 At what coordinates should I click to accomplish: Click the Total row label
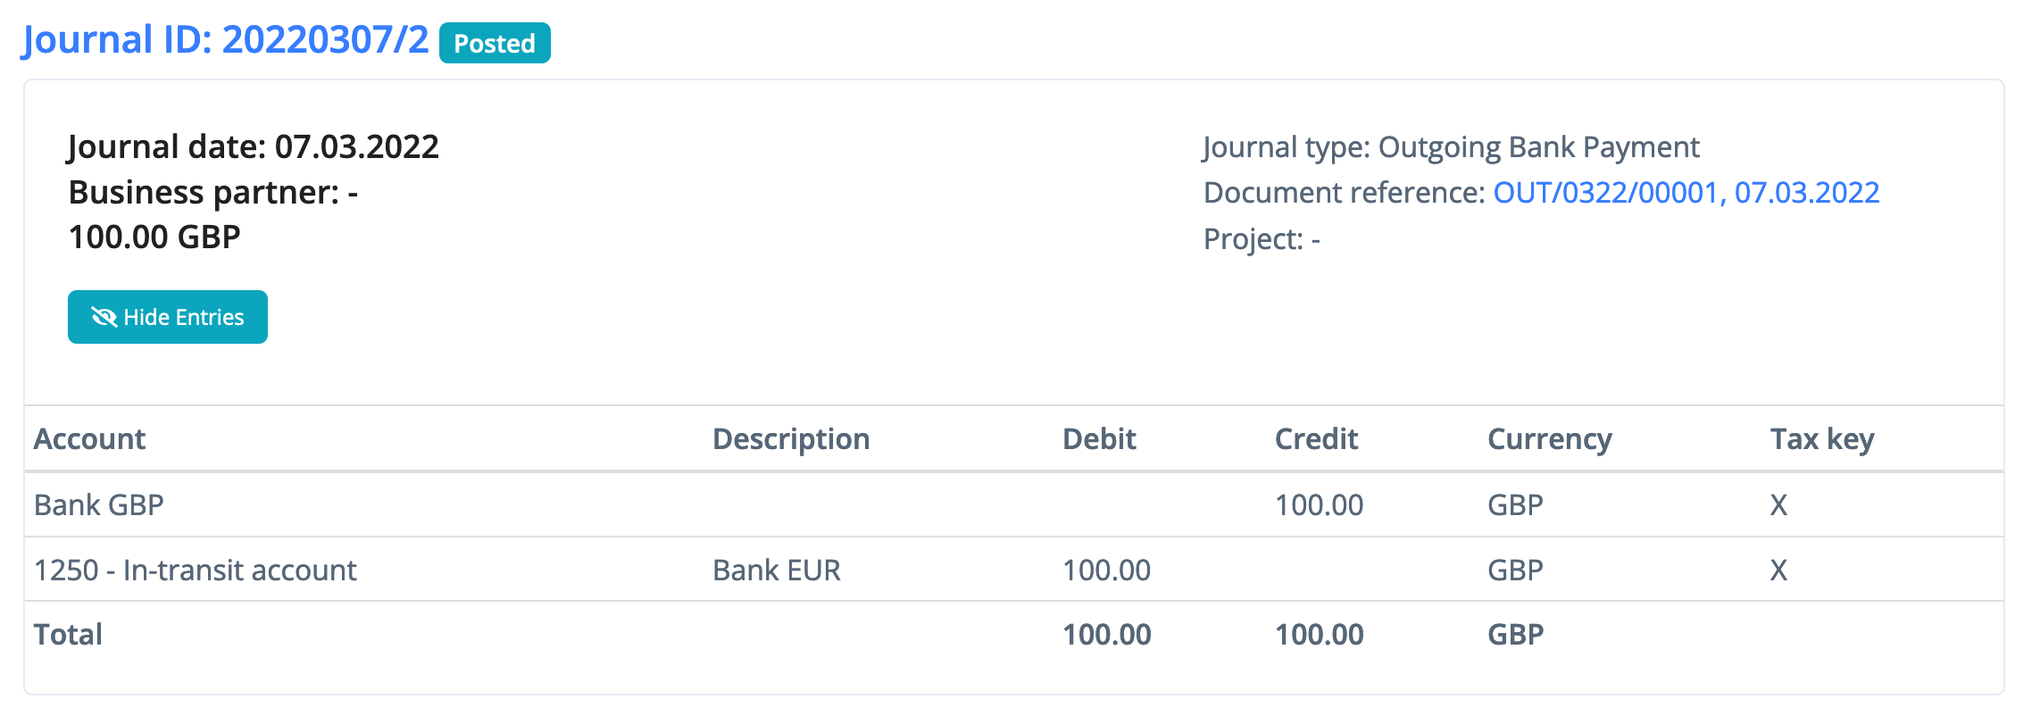pos(68,635)
